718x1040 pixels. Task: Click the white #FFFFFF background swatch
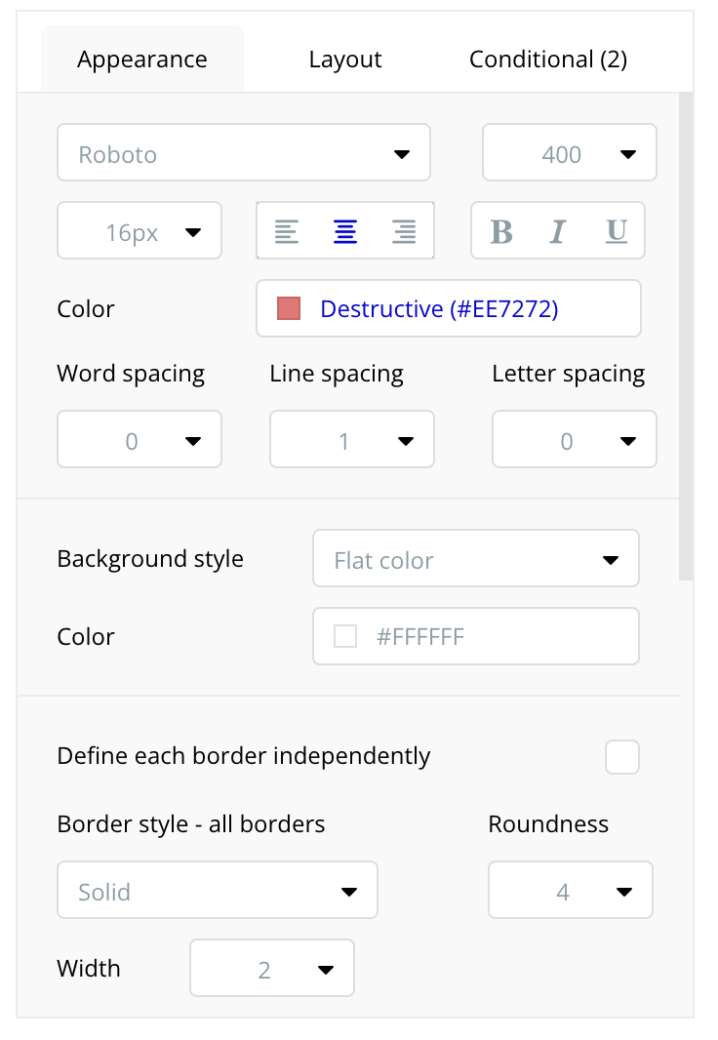345,637
